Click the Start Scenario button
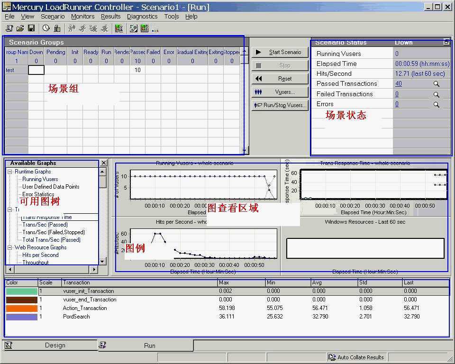 click(280, 52)
